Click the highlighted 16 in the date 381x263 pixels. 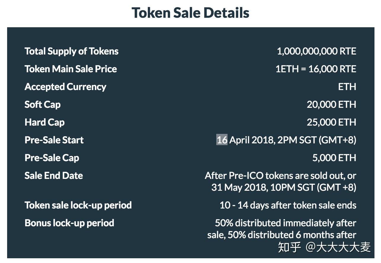[222, 140]
